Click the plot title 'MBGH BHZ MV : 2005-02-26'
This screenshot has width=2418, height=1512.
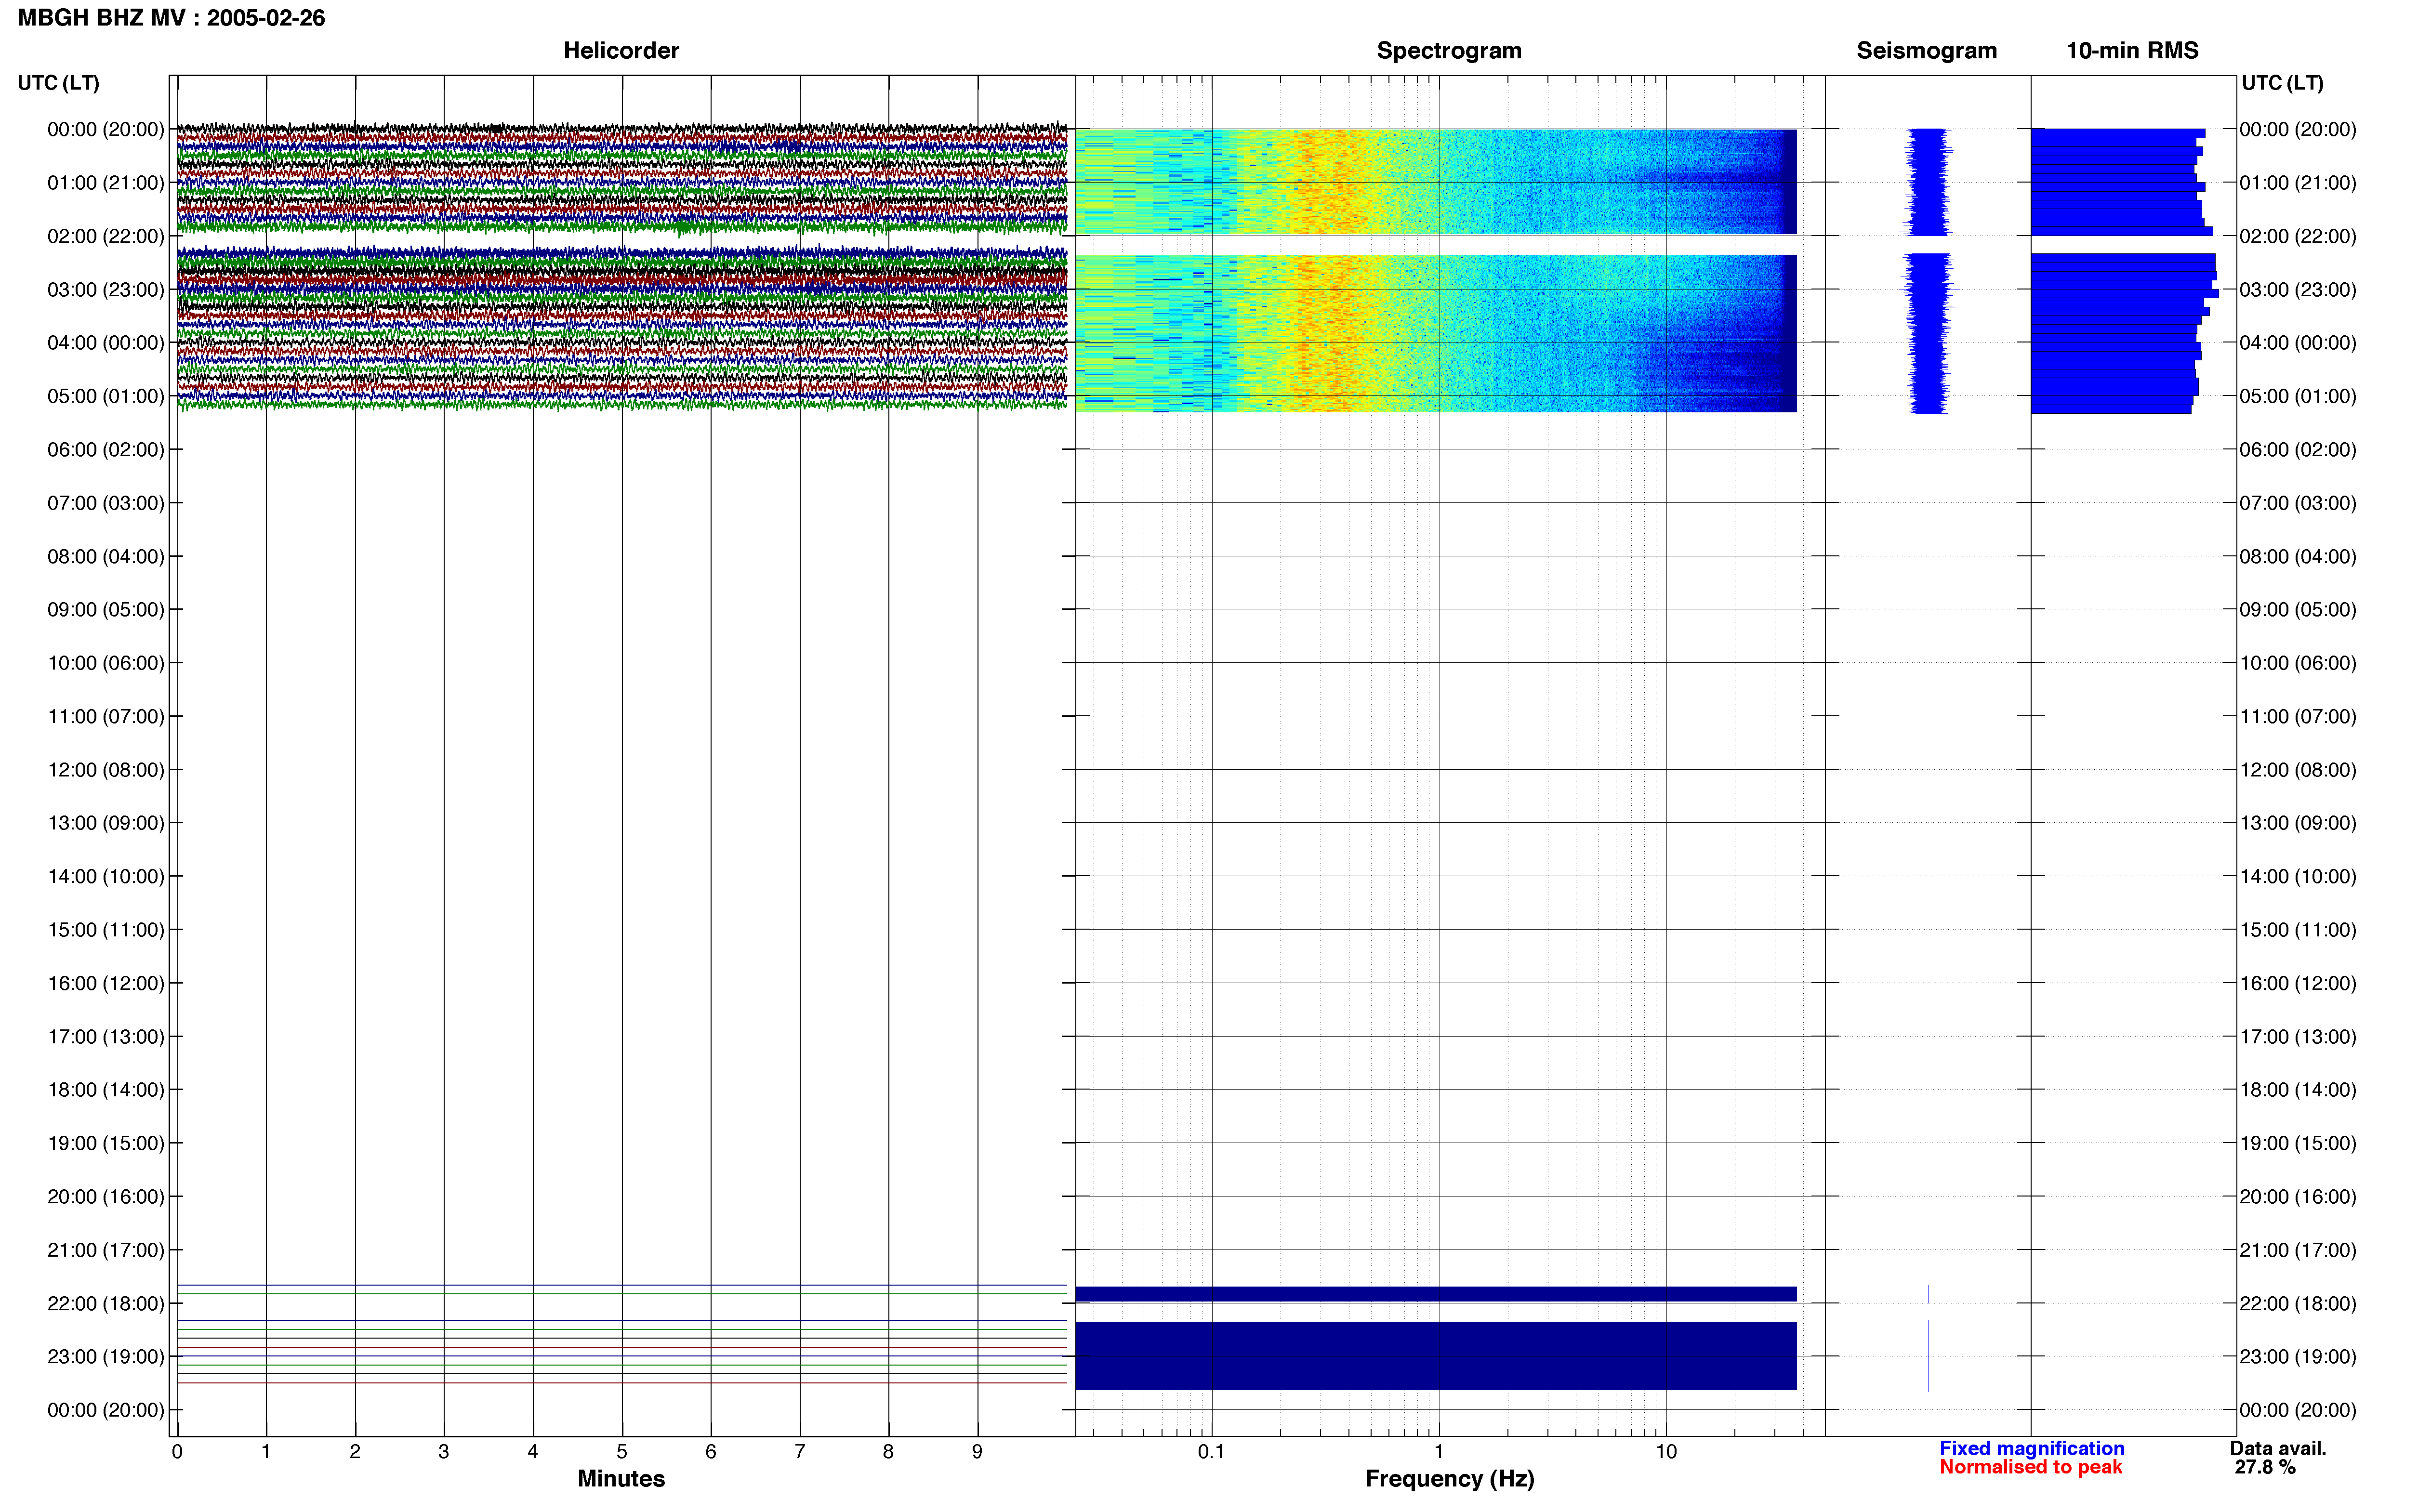[171, 18]
